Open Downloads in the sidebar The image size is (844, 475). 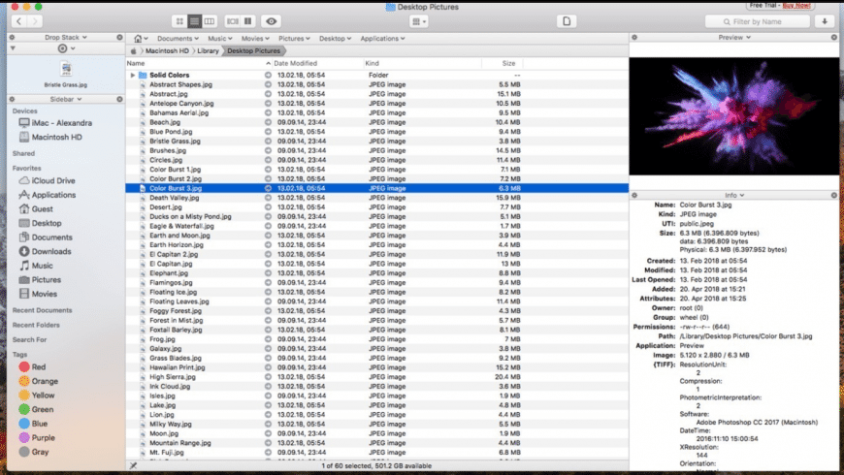point(50,251)
